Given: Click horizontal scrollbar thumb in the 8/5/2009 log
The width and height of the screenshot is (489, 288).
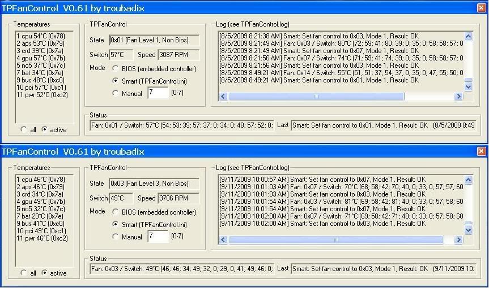Looking at the screenshot, I should click(x=316, y=97).
